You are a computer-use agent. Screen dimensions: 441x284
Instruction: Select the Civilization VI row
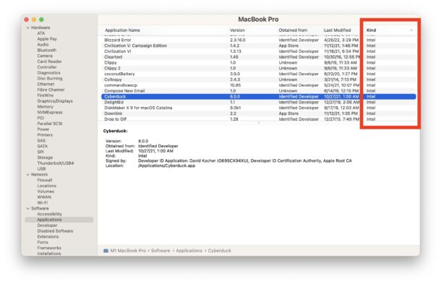259,51
